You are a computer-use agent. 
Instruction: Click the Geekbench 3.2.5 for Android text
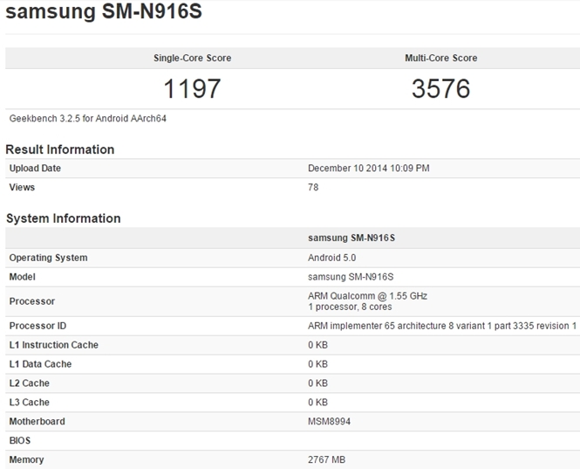tap(87, 118)
